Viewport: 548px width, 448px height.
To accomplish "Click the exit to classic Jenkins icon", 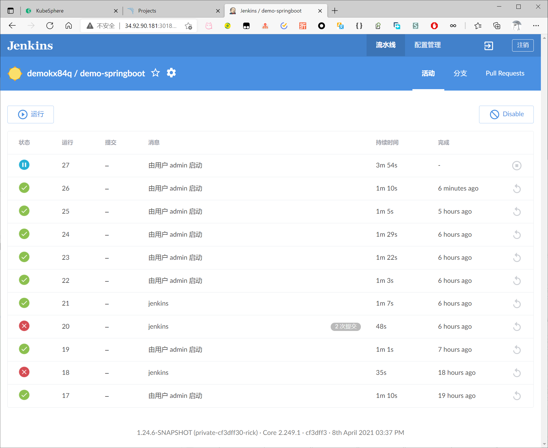I will point(488,46).
